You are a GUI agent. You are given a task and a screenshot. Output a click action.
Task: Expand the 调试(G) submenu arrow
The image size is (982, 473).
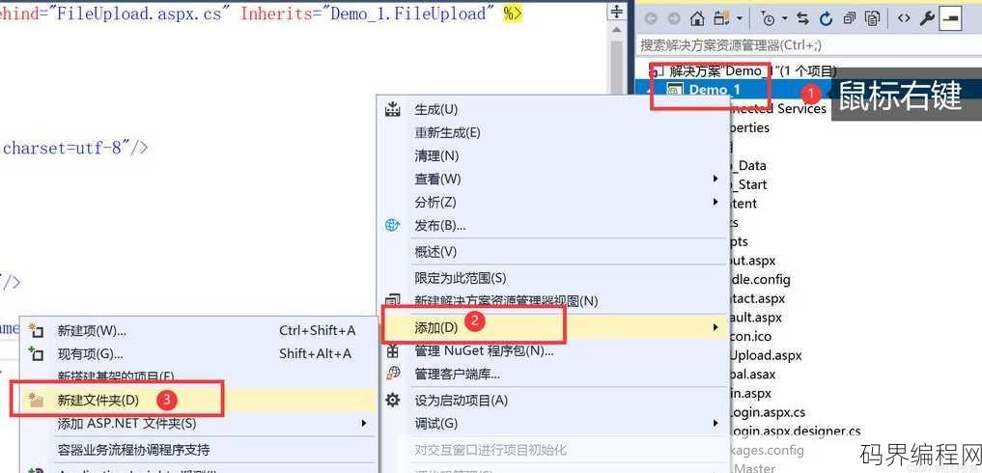[x=715, y=424]
